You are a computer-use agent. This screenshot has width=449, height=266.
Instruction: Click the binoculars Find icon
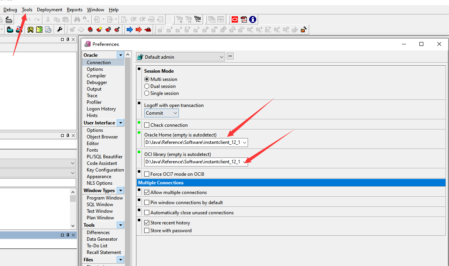pos(77,19)
